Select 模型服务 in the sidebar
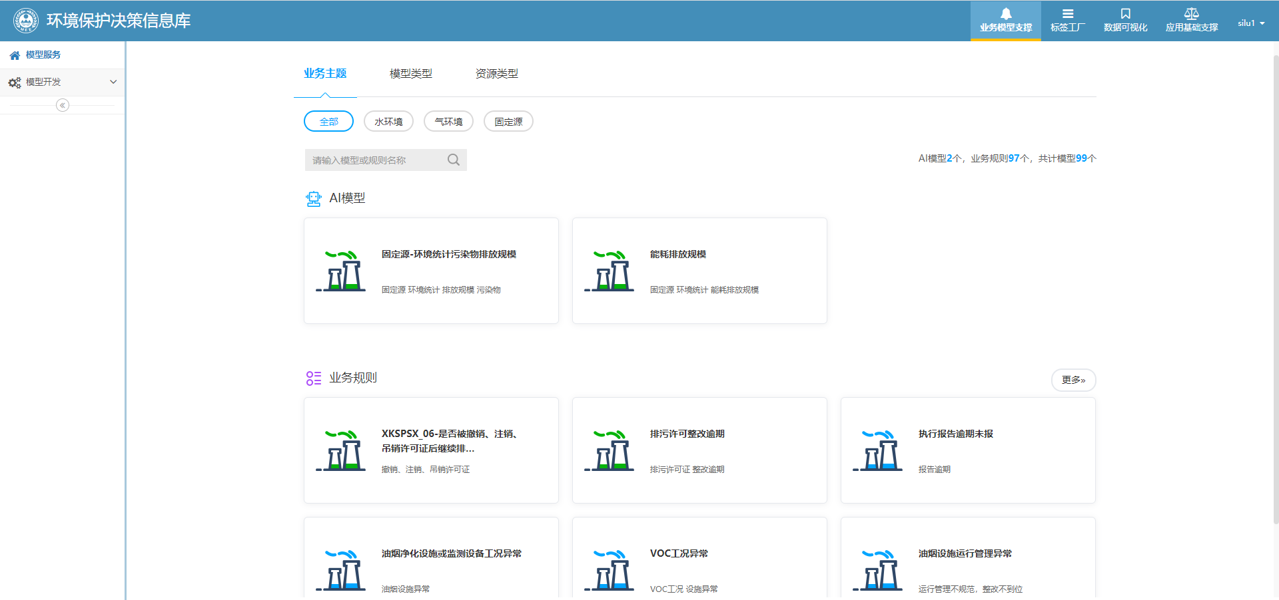The height and width of the screenshot is (600, 1279). coord(63,55)
